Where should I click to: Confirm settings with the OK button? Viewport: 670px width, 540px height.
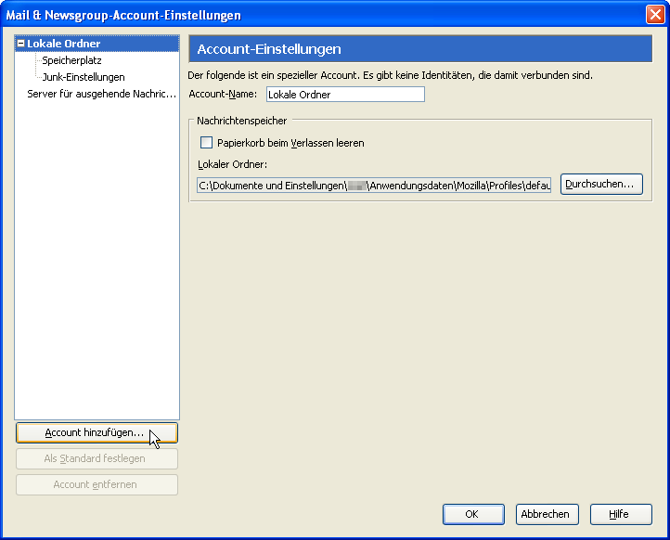click(472, 514)
